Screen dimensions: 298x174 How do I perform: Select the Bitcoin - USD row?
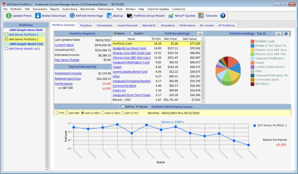(156, 100)
